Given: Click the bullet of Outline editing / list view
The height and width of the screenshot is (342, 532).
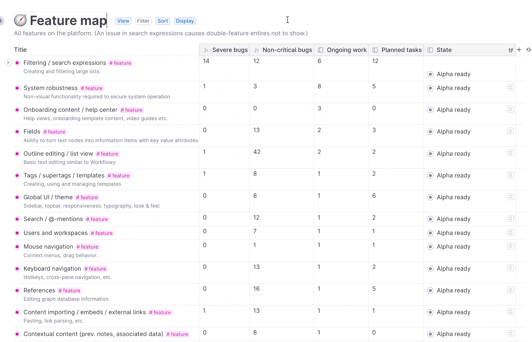Looking at the screenshot, I should pos(17,153).
